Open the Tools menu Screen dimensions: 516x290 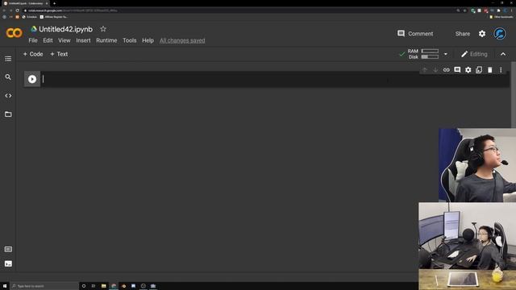pos(129,40)
